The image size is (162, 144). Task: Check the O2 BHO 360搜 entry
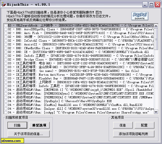pos(6,37)
